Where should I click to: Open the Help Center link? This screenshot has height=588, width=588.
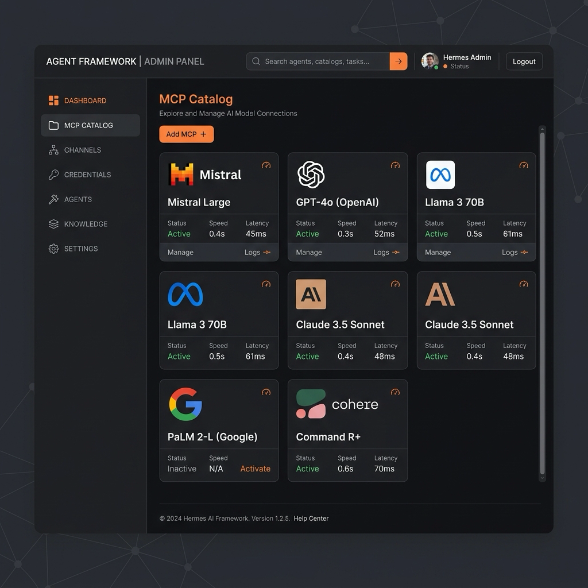point(311,519)
